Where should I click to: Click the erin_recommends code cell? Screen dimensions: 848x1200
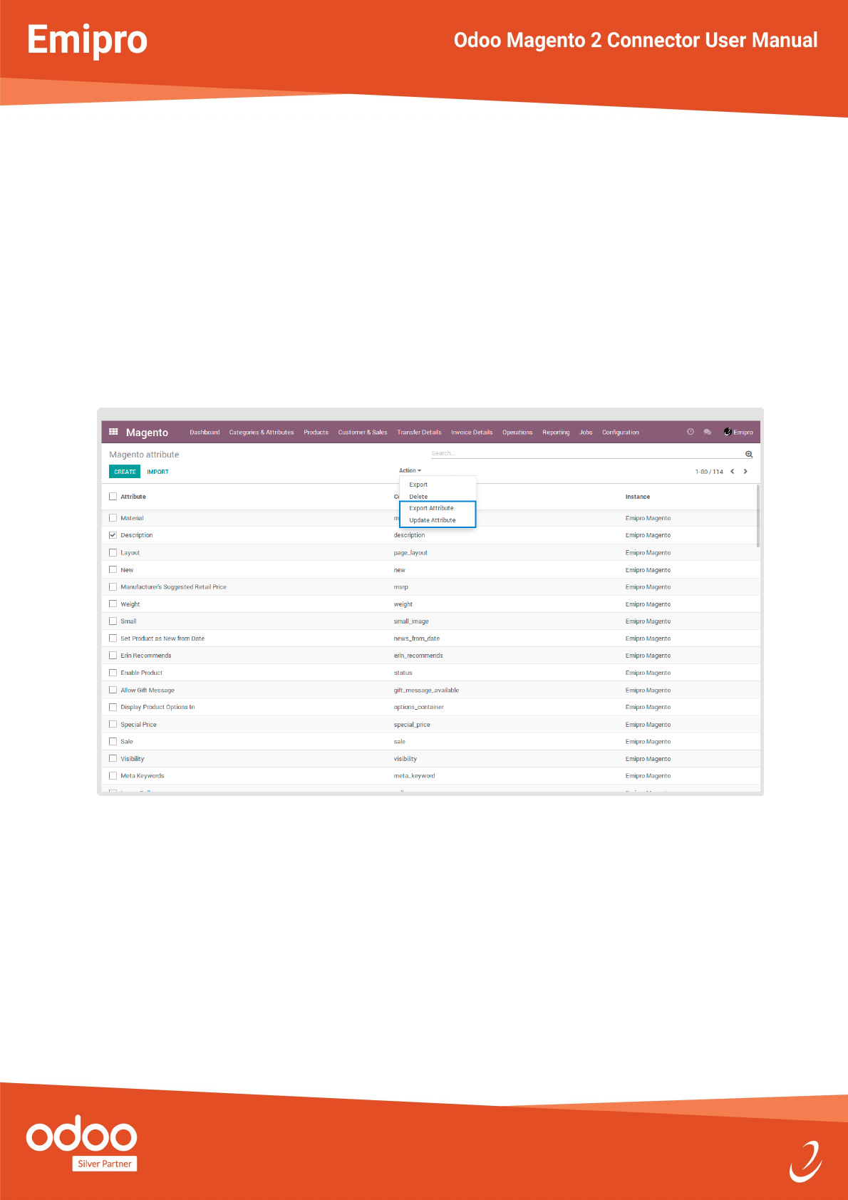(418, 656)
